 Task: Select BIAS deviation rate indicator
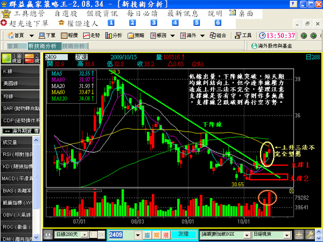click(17, 191)
